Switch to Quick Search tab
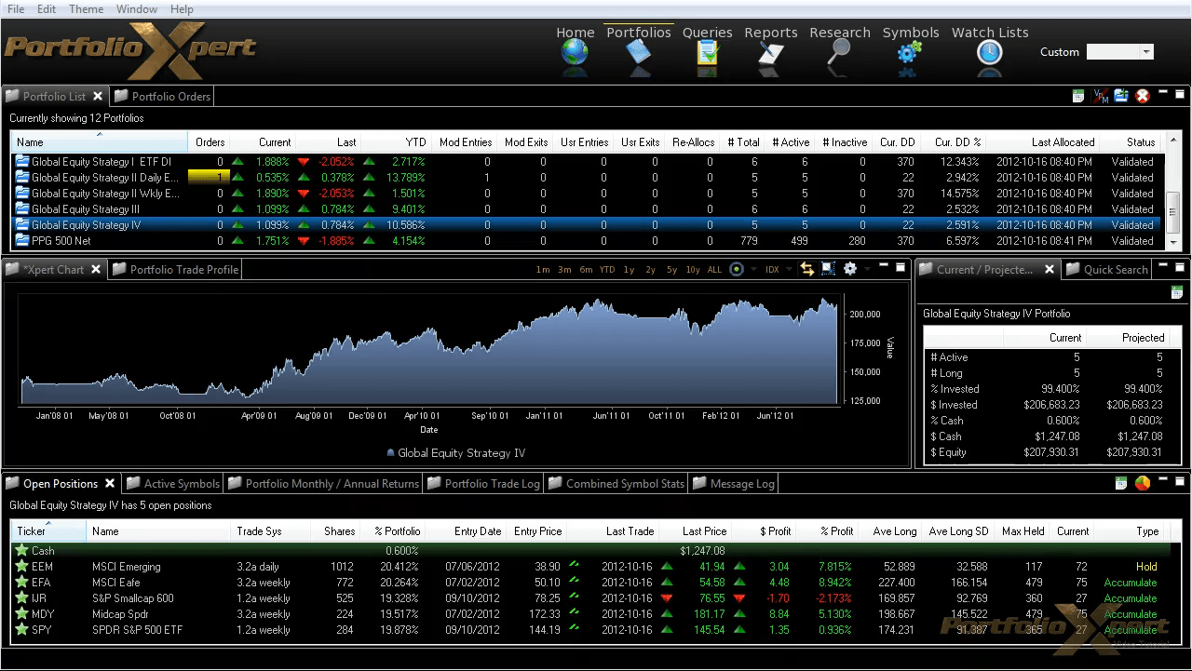Screen dimensions: 1192x671 [x=1107, y=270]
